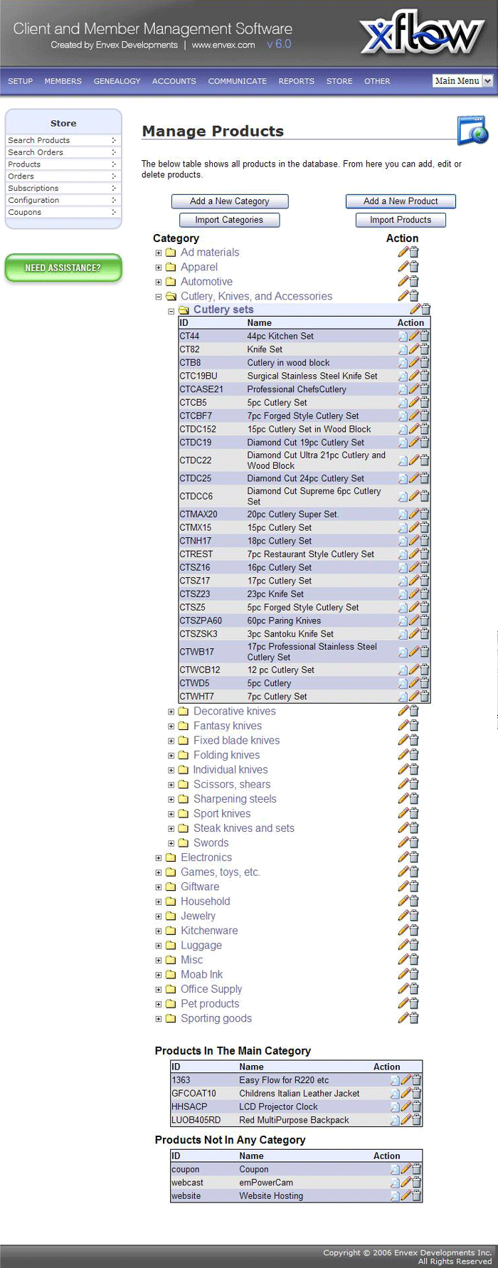Click the edit pencil for Cutlery sets subcategory

coord(415,310)
